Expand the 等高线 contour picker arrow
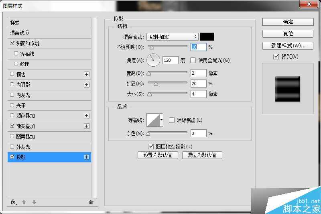This screenshot has width=321, height=214. (x=162, y=120)
